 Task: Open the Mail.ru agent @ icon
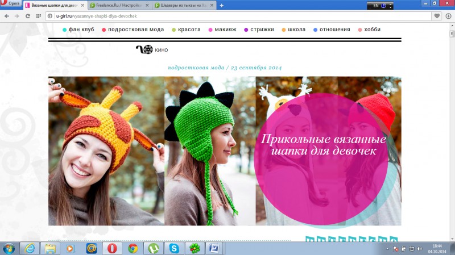[x=92, y=248]
